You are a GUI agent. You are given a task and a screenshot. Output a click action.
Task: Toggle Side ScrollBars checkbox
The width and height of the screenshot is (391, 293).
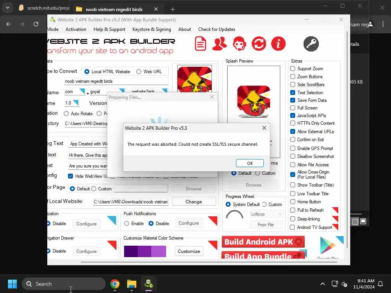pos(293,84)
